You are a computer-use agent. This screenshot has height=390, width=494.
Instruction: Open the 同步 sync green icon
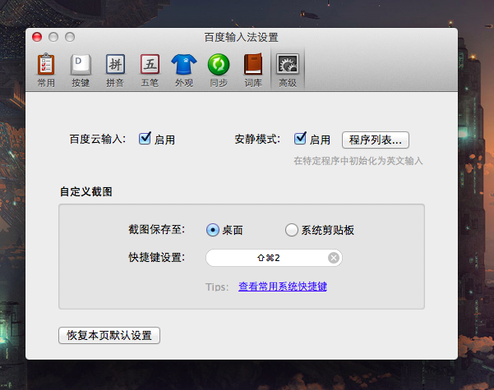[219, 70]
